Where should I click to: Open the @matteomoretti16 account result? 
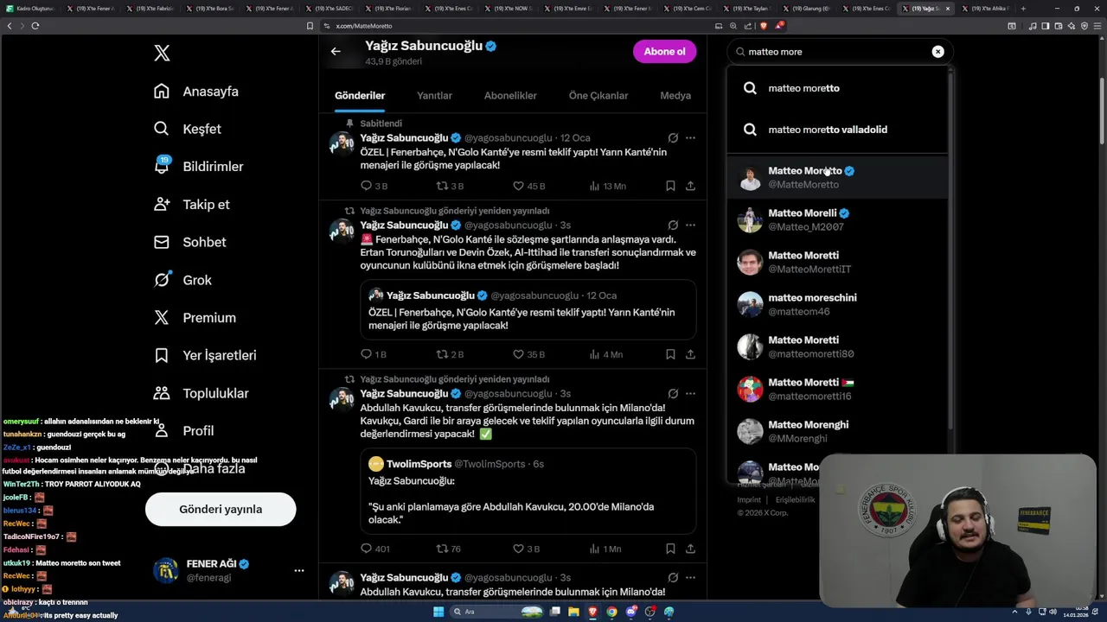[x=837, y=389]
